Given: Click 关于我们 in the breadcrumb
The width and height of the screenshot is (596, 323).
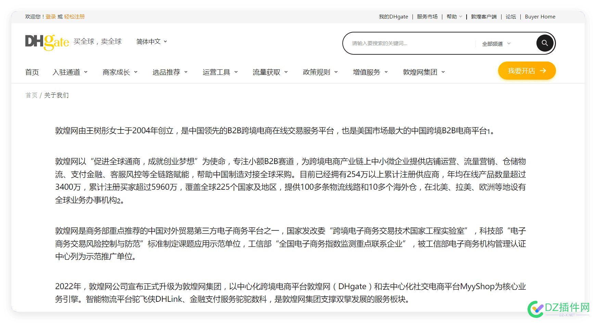Looking at the screenshot, I should (x=56, y=95).
